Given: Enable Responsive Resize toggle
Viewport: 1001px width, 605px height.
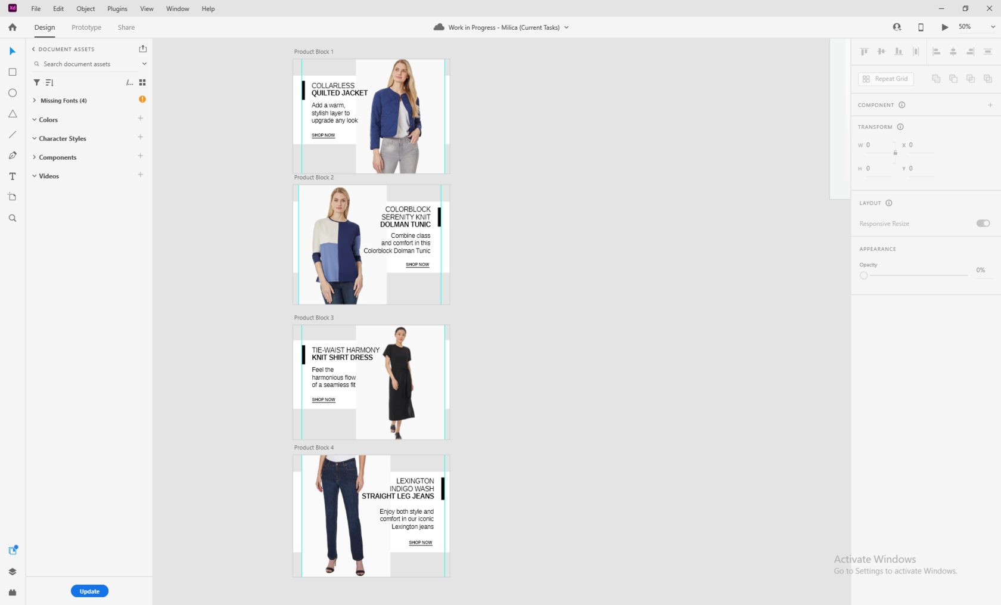Looking at the screenshot, I should [983, 223].
